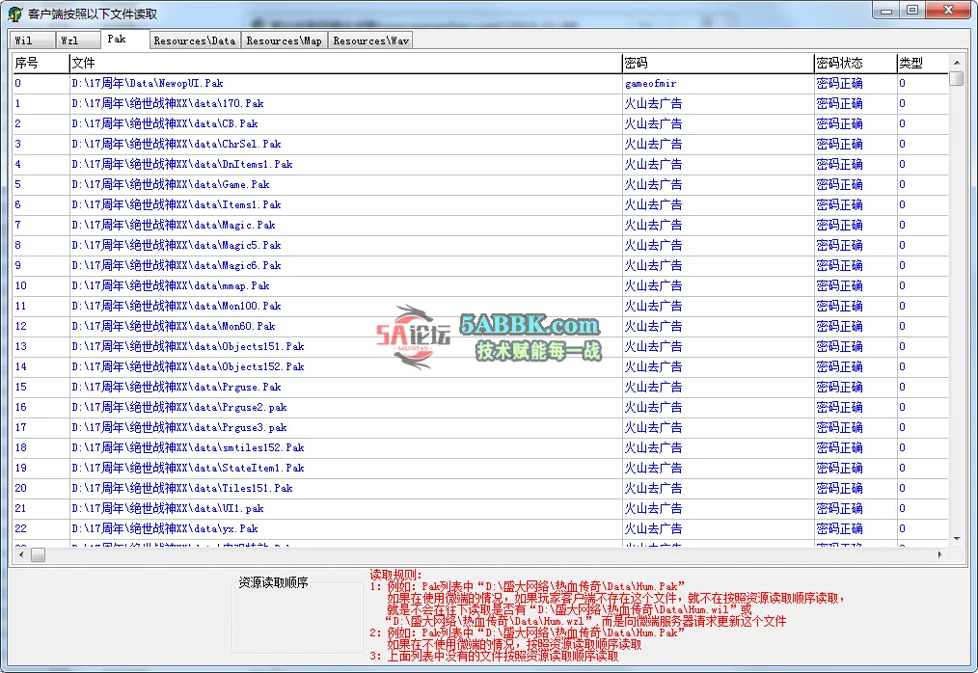The image size is (978, 673).
Task: Click the vertical scrollbar up arrow
Action: (956, 62)
